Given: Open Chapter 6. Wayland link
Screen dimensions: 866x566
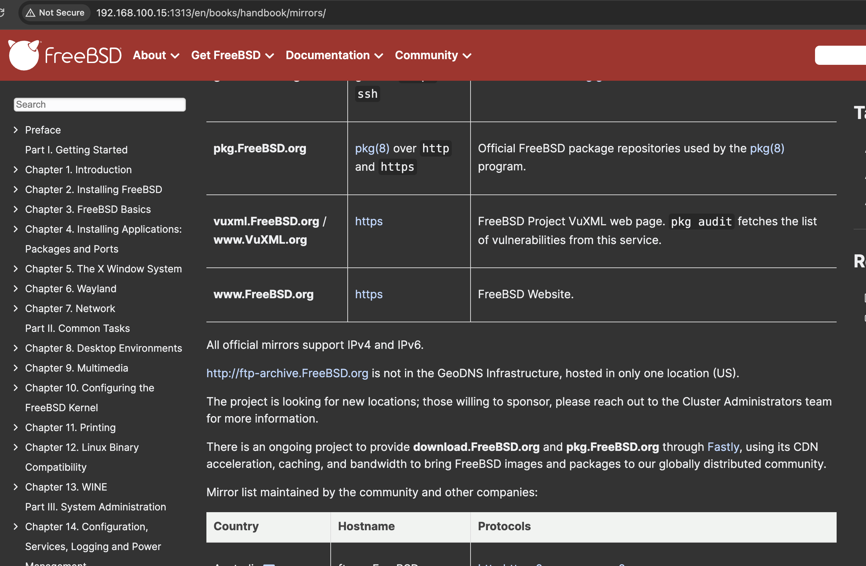Looking at the screenshot, I should click(x=70, y=289).
